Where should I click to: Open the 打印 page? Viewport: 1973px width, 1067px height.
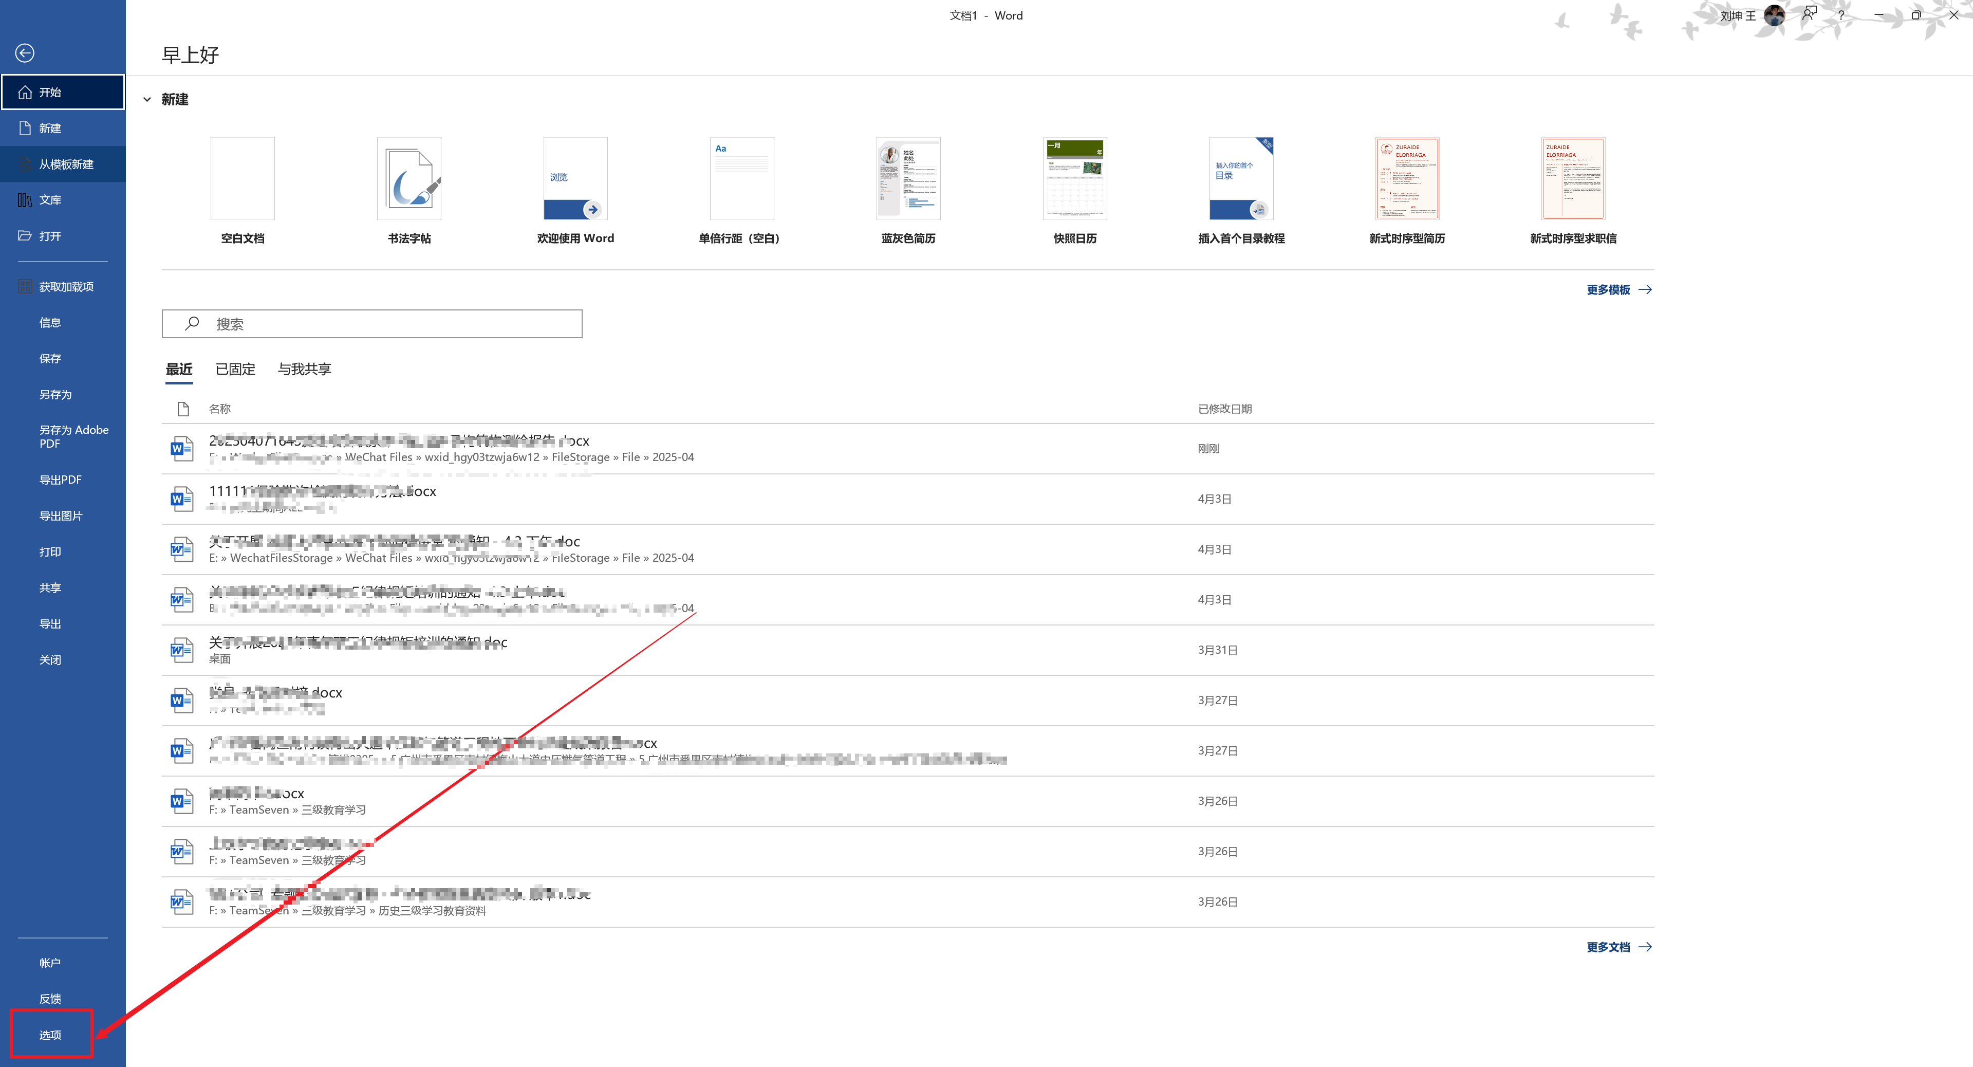63,551
